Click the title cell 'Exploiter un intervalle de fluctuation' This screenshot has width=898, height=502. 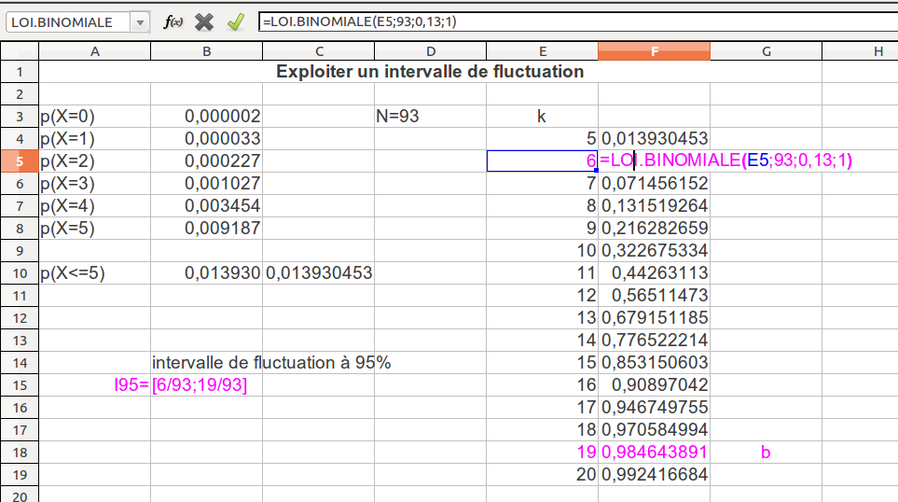click(430, 72)
